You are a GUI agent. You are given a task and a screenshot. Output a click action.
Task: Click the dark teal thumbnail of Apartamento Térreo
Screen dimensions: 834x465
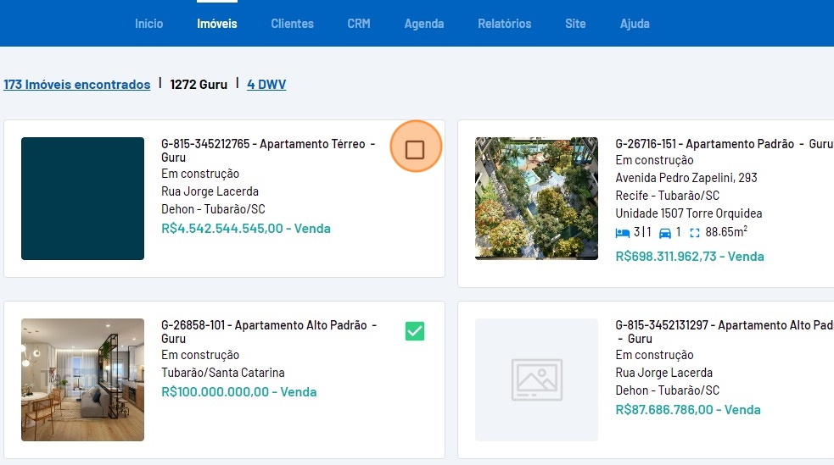click(x=82, y=198)
